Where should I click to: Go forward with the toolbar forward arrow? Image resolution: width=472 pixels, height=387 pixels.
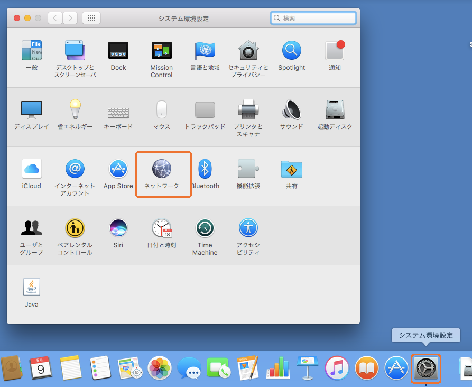click(70, 18)
